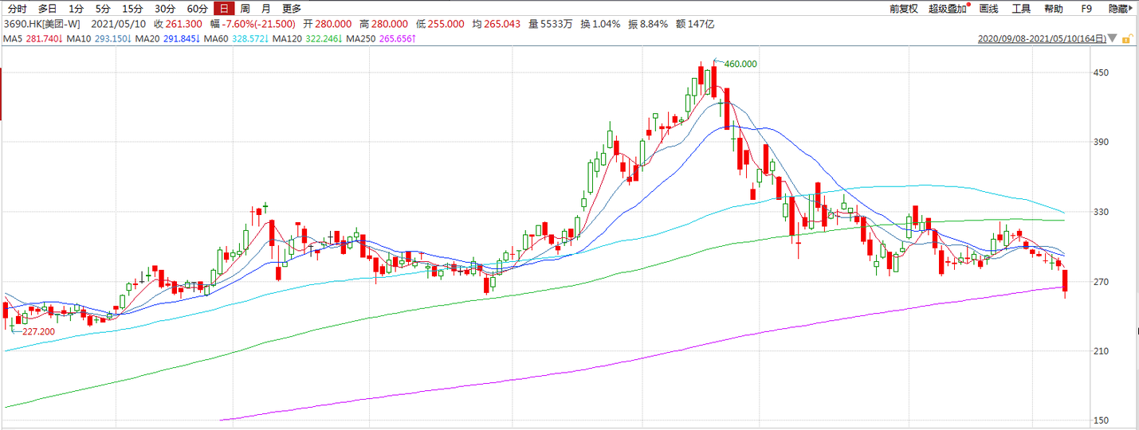Open the 工具 tools menu
This screenshot has height=430, width=1139.
[x=1021, y=9]
